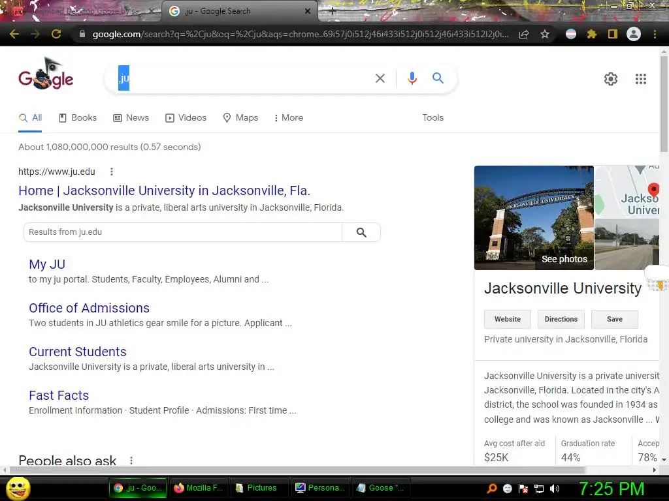The height and width of the screenshot is (501, 669).
Task: Open search Tools options
Action: pos(432,117)
